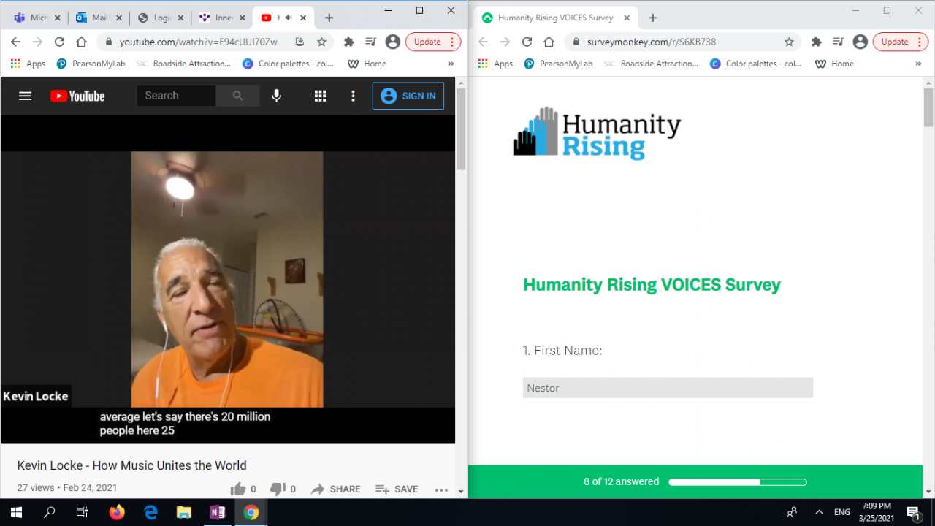Click the survey answered progress bar
The image size is (935, 526).
(738, 482)
